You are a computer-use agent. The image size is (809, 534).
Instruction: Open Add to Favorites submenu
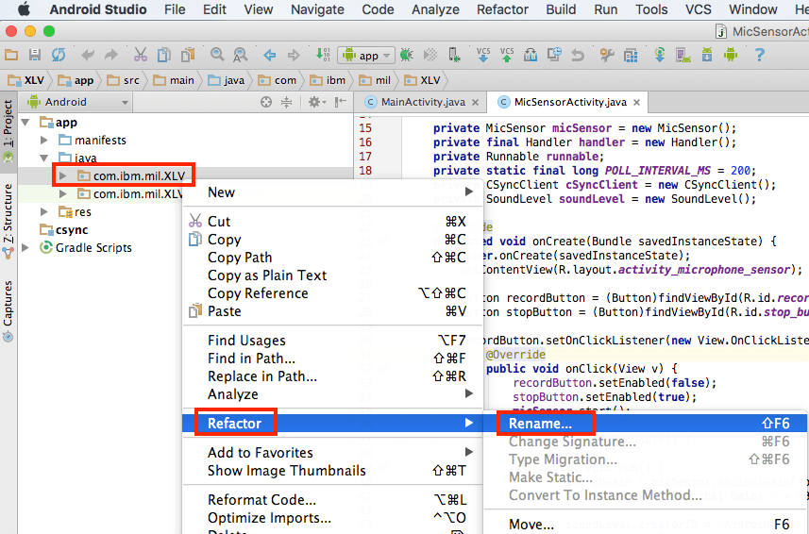(x=333, y=452)
